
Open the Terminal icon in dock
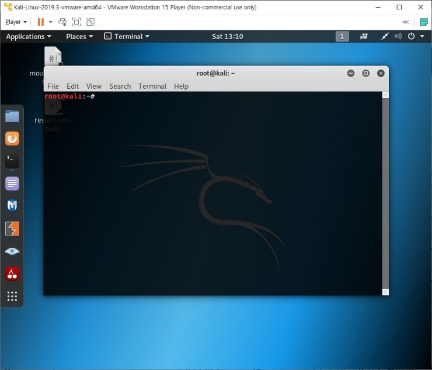point(12,161)
